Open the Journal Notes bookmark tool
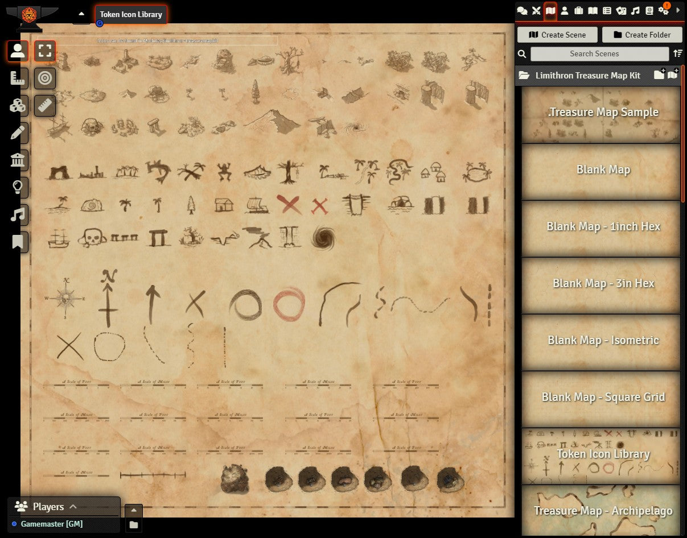Viewport: 687px width, 538px height. pyautogui.click(x=18, y=242)
